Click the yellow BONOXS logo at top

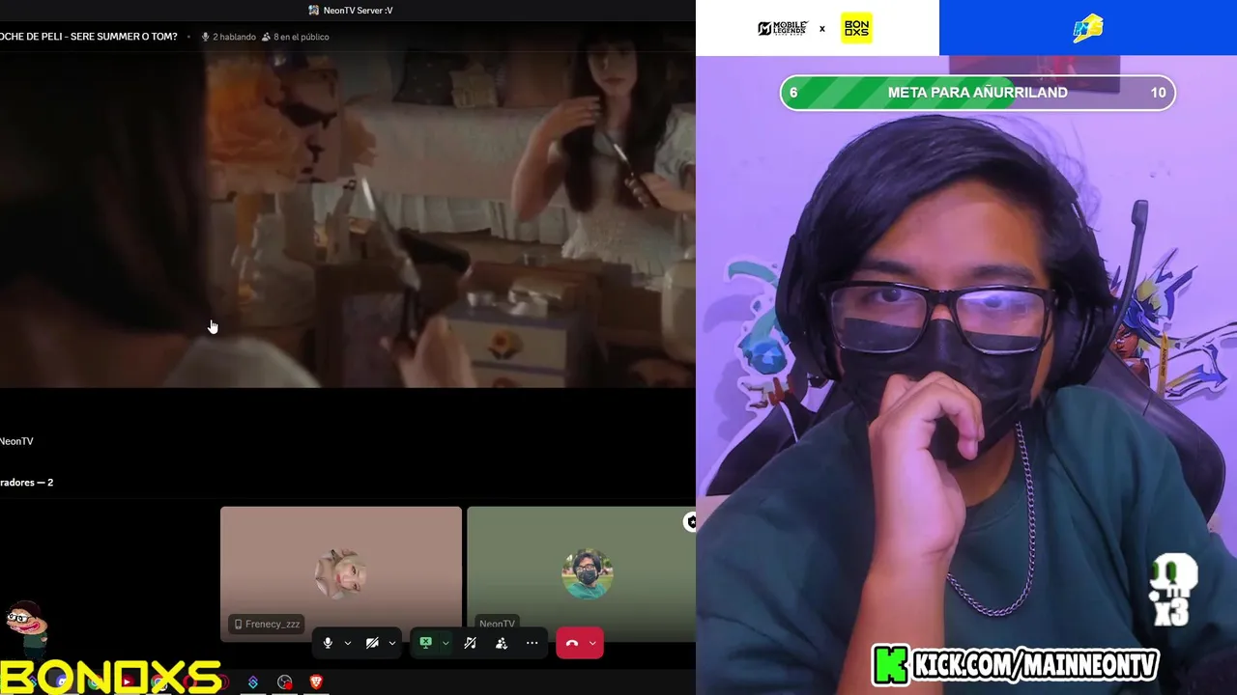click(856, 28)
